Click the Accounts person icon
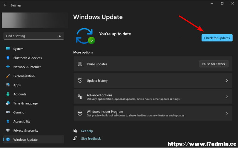This screenshot has height=148, width=238. coord(8,94)
